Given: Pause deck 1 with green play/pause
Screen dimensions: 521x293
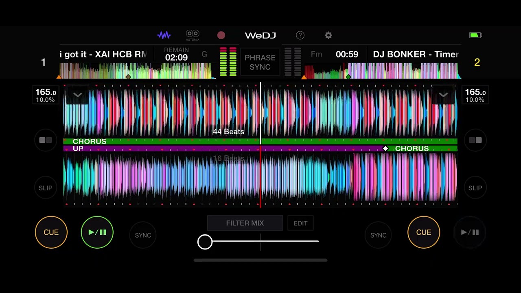Looking at the screenshot, I should pos(97,232).
